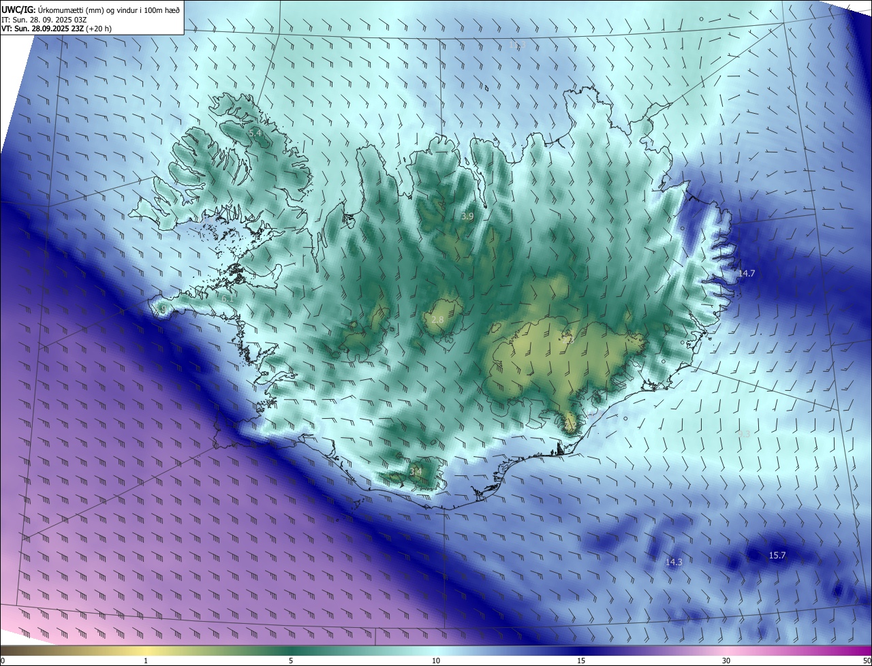This screenshot has width=872, height=666.
Task: Click the '1' tick label on the color scale
Action: coord(146,661)
